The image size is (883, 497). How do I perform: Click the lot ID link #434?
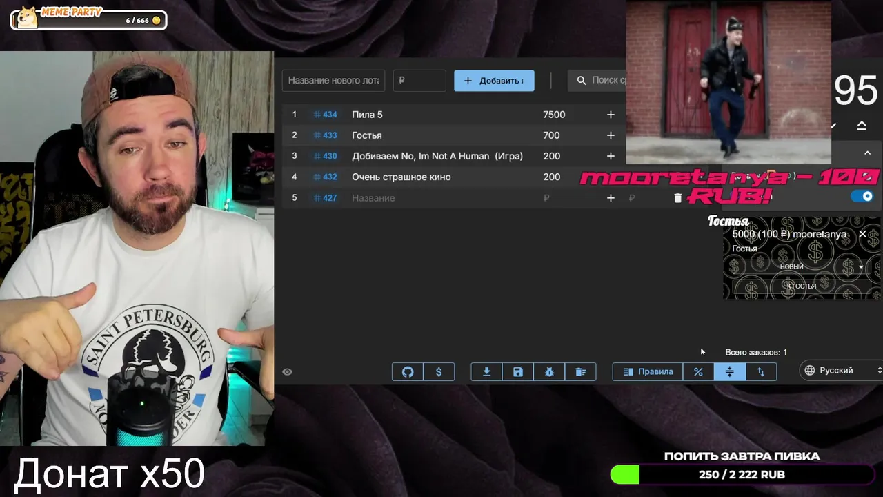(325, 115)
